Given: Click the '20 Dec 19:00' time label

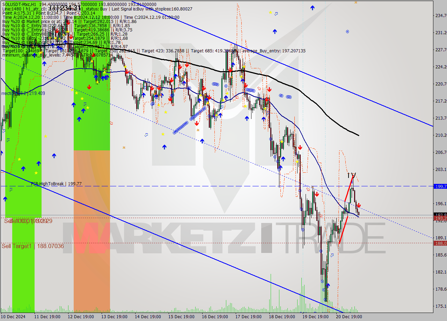Looking at the screenshot, I should 349,317.
